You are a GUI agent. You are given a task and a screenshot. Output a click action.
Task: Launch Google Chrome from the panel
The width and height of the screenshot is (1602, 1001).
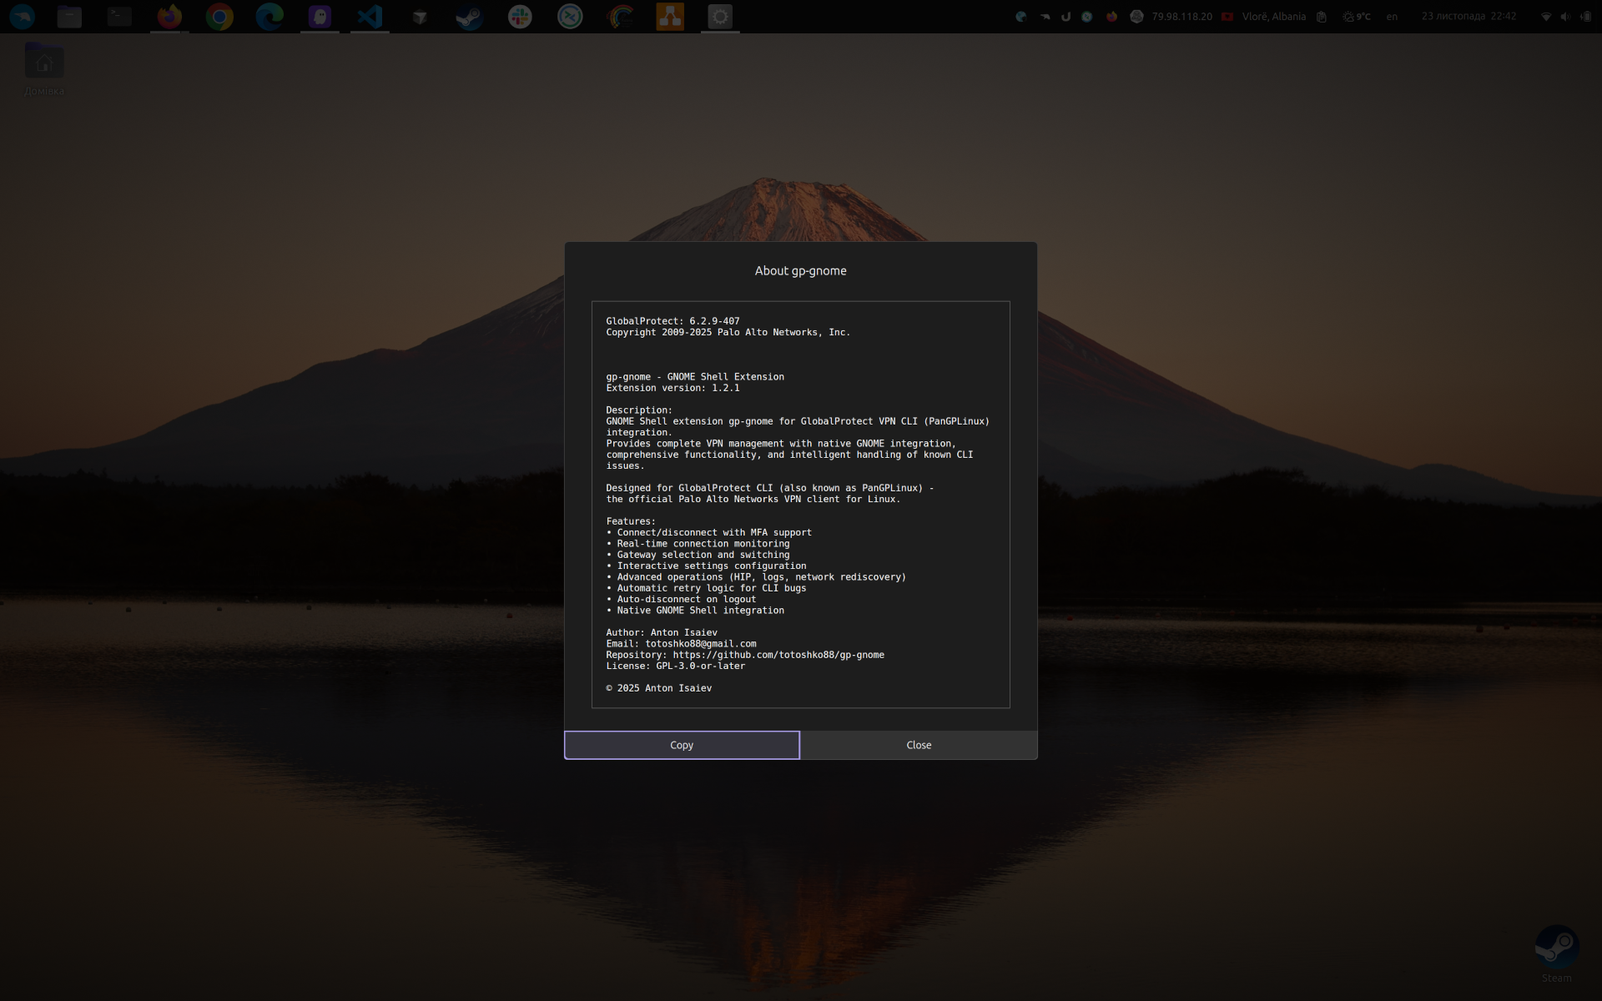pyautogui.click(x=219, y=17)
